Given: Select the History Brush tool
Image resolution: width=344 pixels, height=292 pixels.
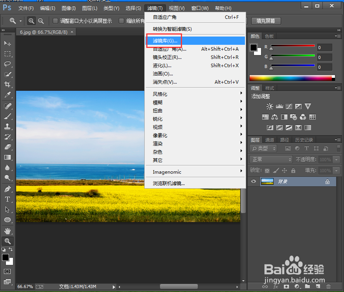Looking at the screenshot, I should 7,137.
